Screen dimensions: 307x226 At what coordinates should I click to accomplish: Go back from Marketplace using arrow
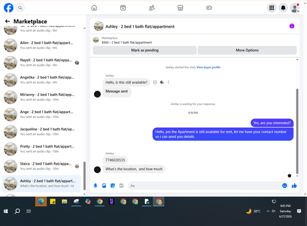(7, 21)
